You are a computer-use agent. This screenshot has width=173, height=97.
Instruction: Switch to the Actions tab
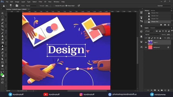pyautogui.click(x=153, y=11)
